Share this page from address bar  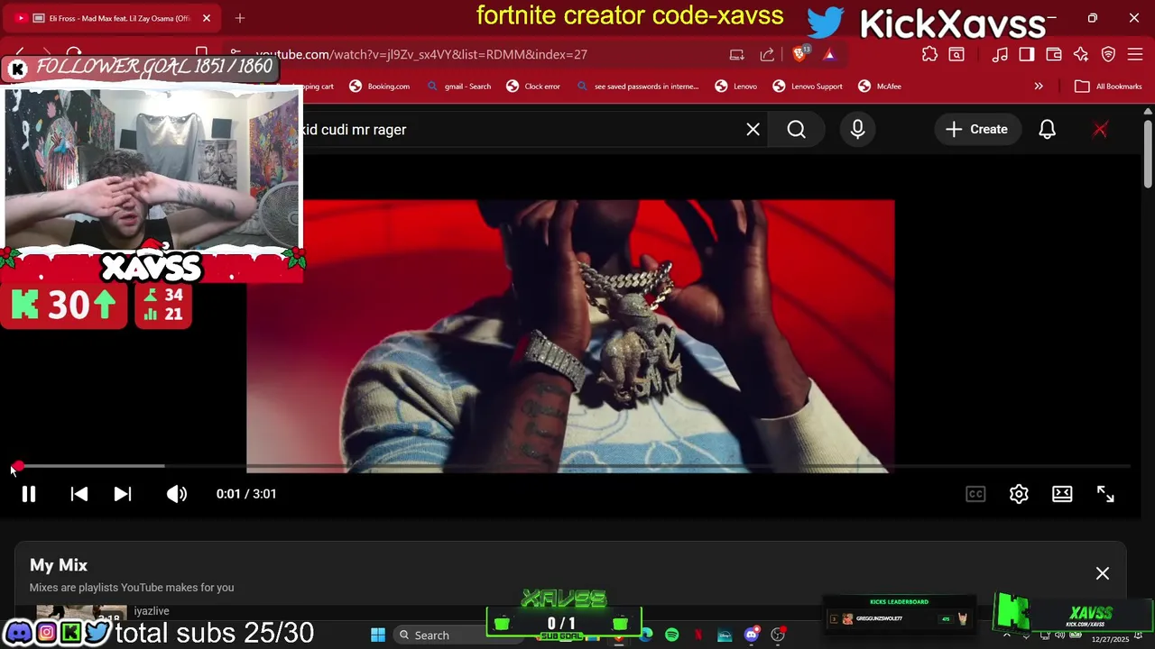(x=767, y=54)
